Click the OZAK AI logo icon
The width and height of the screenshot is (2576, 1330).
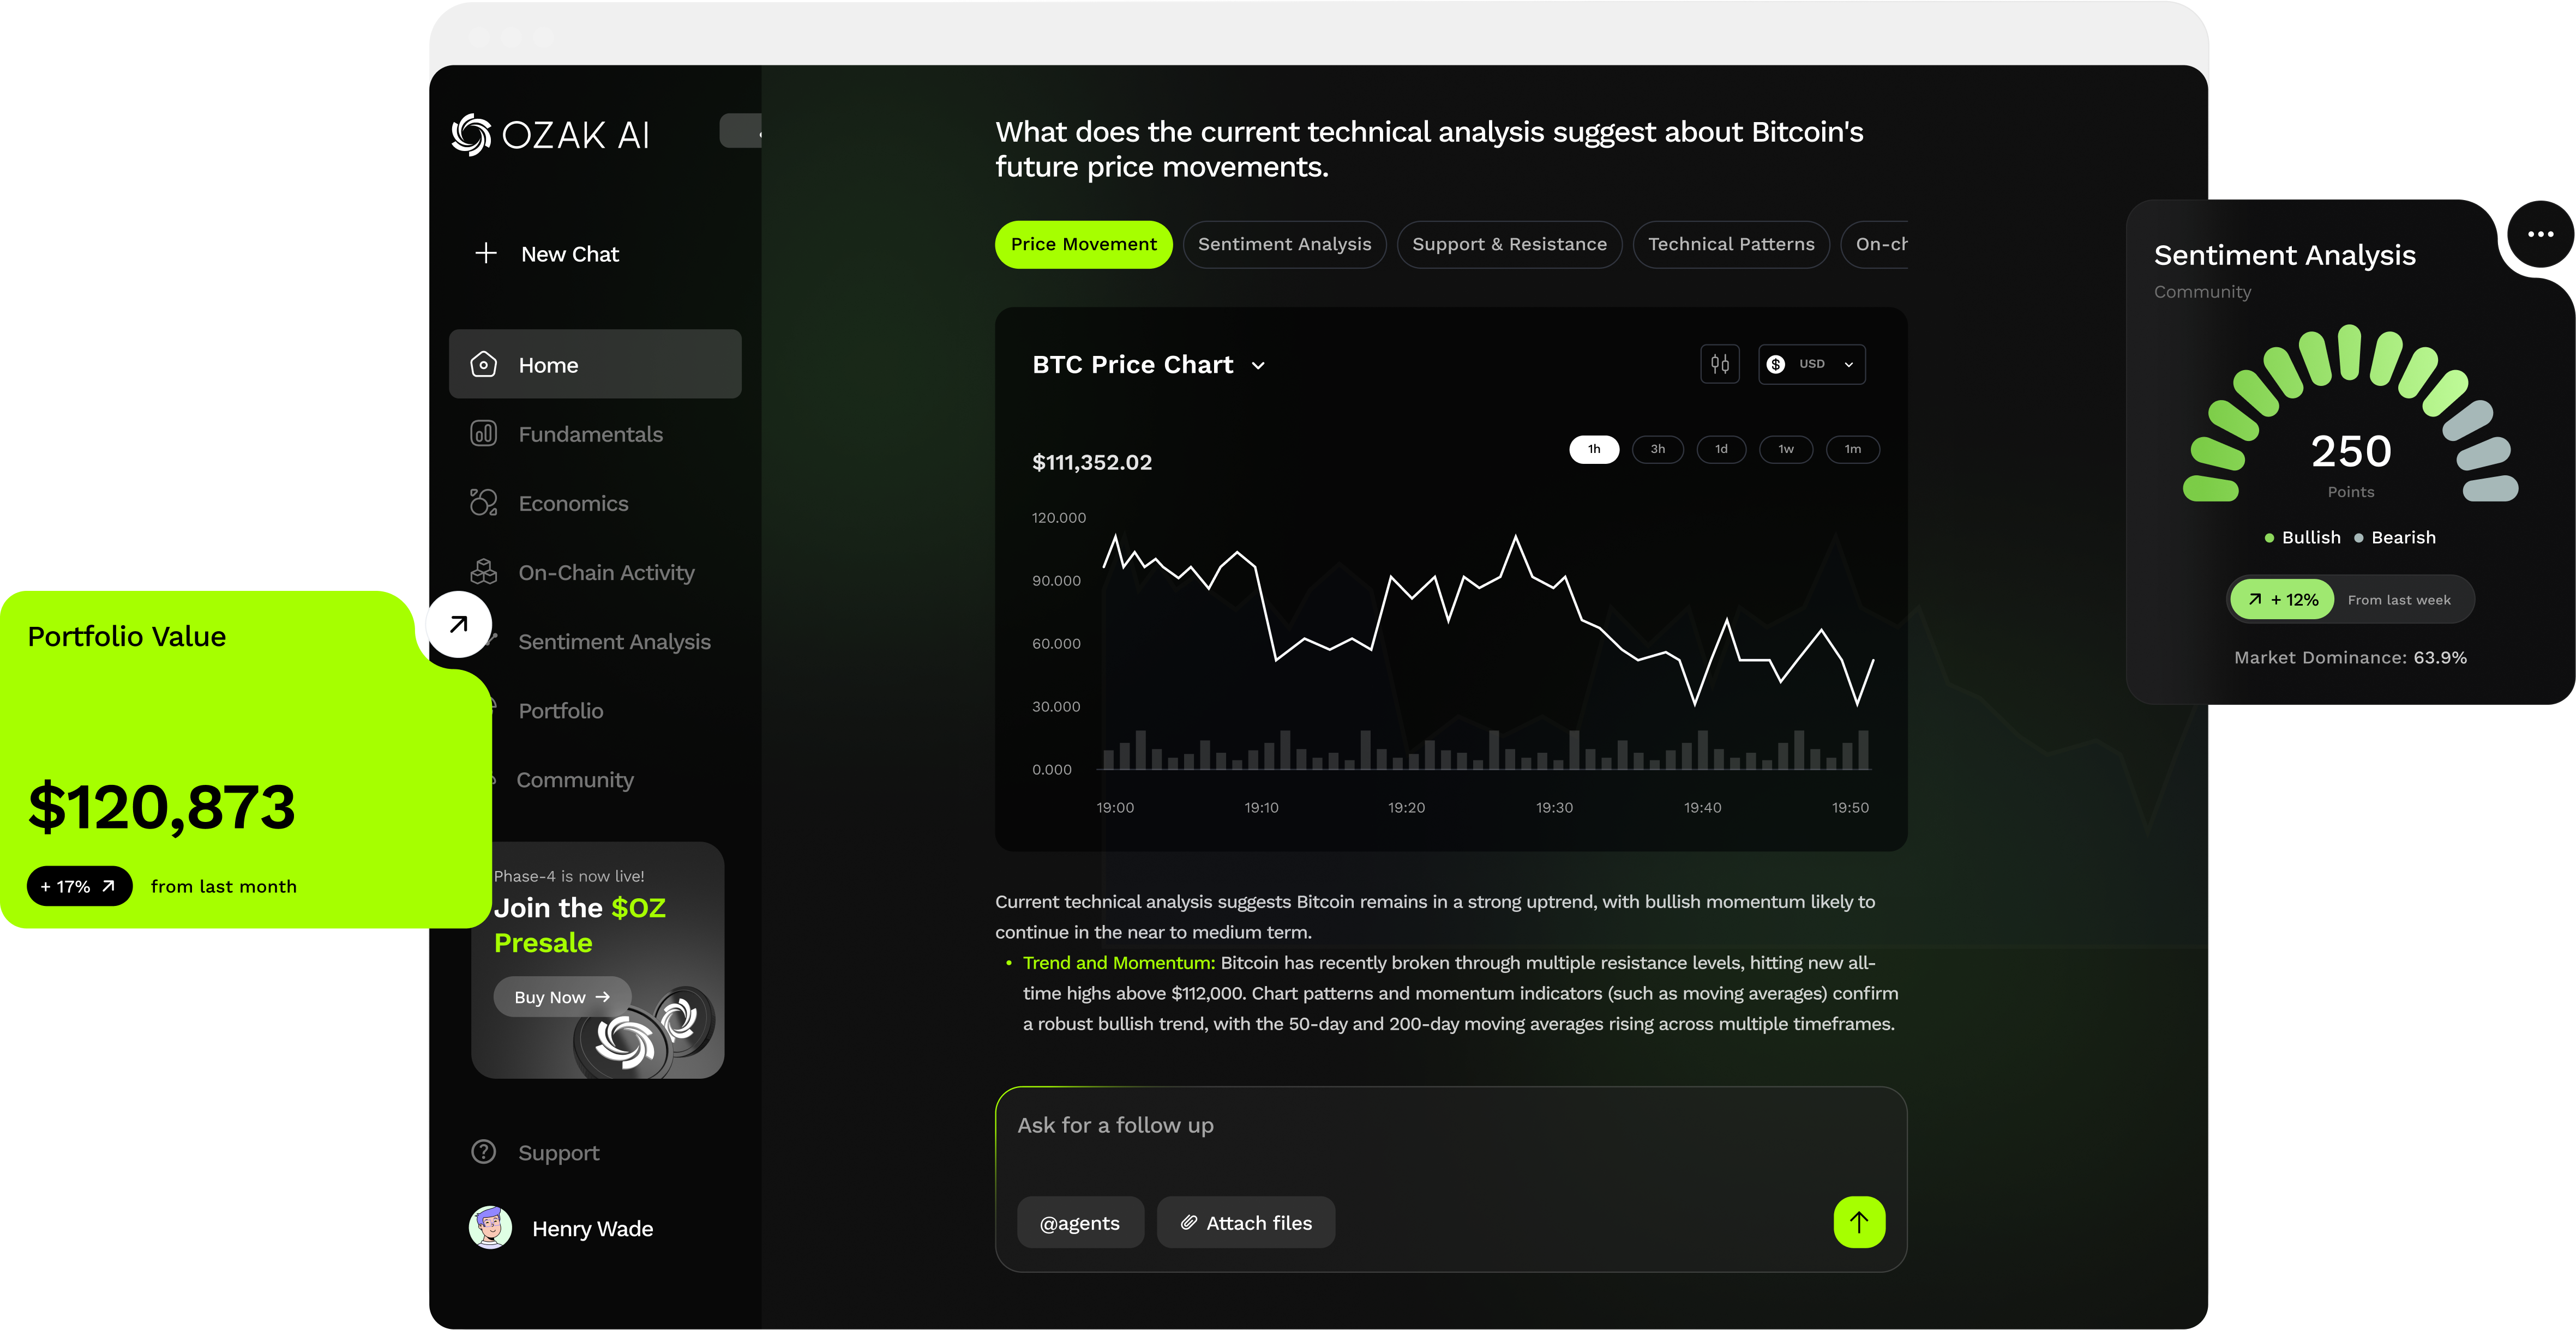pyautogui.click(x=471, y=135)
